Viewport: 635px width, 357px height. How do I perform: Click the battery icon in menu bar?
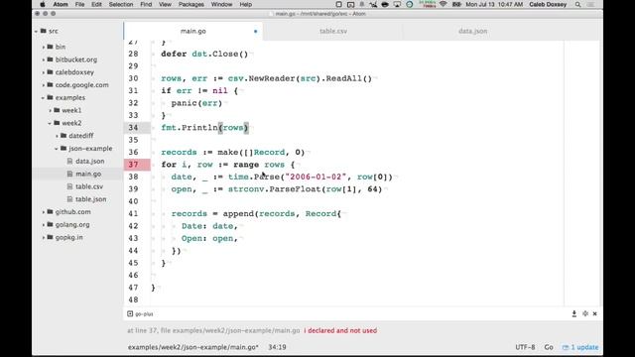456,4
